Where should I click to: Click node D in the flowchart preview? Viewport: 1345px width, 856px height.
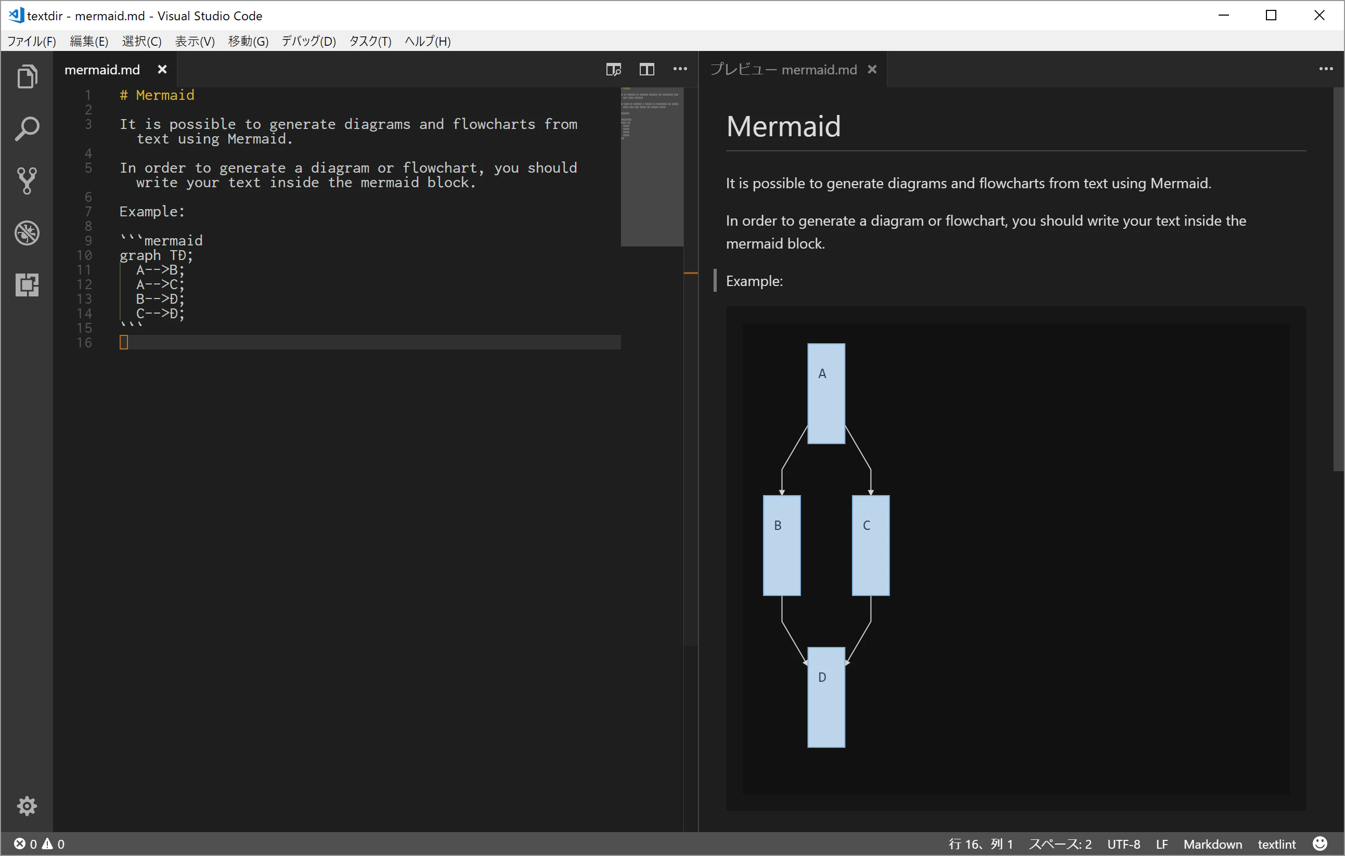click(x=826, y=697)
